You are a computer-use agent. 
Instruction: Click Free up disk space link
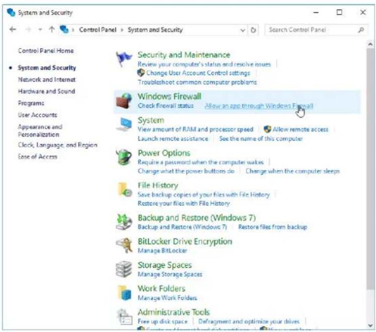point(162,321)
